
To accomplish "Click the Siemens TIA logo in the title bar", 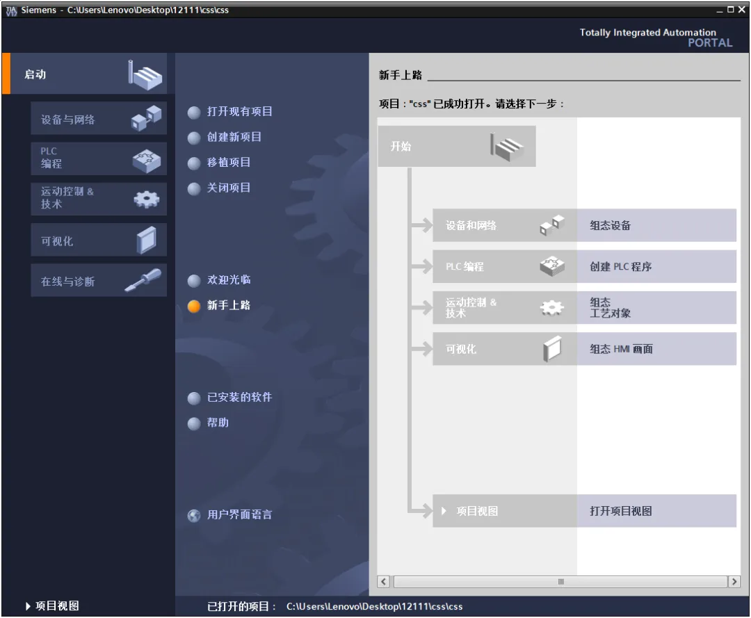I will click(x=11, y=10).
